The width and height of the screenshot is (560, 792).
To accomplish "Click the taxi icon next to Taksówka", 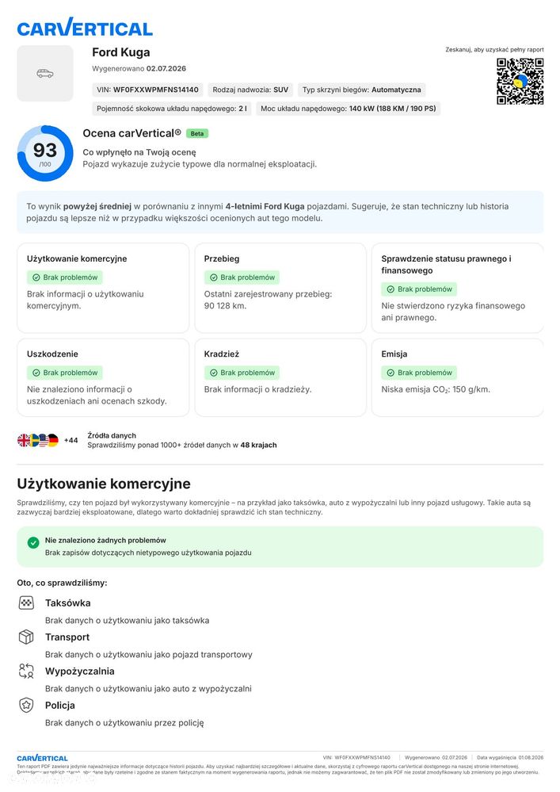I will click(26, 603).
